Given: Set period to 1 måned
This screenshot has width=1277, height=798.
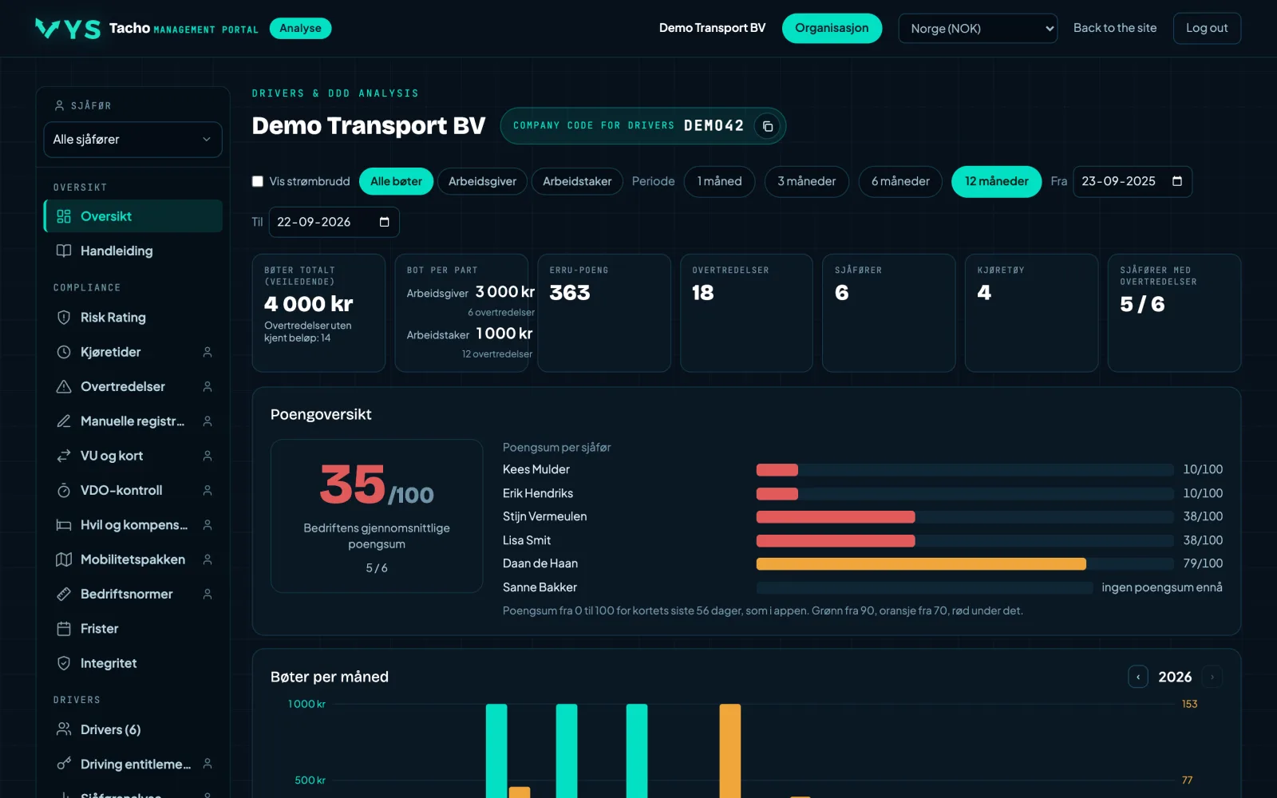Looking at the screenshot, I should pos(720,181).
